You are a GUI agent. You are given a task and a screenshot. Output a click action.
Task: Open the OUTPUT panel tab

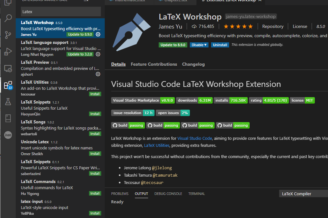click(x=141, y=194)
